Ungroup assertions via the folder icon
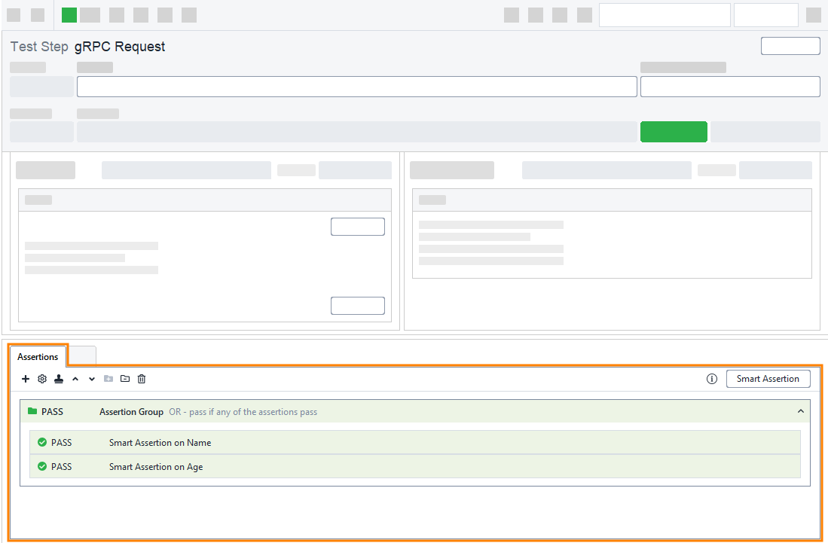Viewport: 828px width, 543px height. point(125,379)
